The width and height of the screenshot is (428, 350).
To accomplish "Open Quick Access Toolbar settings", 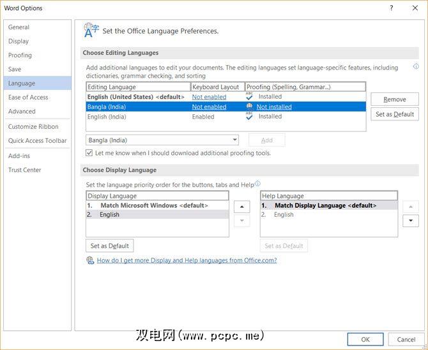I will click(x=38, y=140).
